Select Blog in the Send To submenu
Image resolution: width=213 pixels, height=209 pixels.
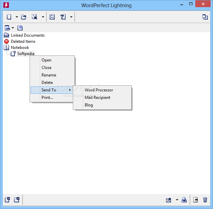[x=102, y=105]
